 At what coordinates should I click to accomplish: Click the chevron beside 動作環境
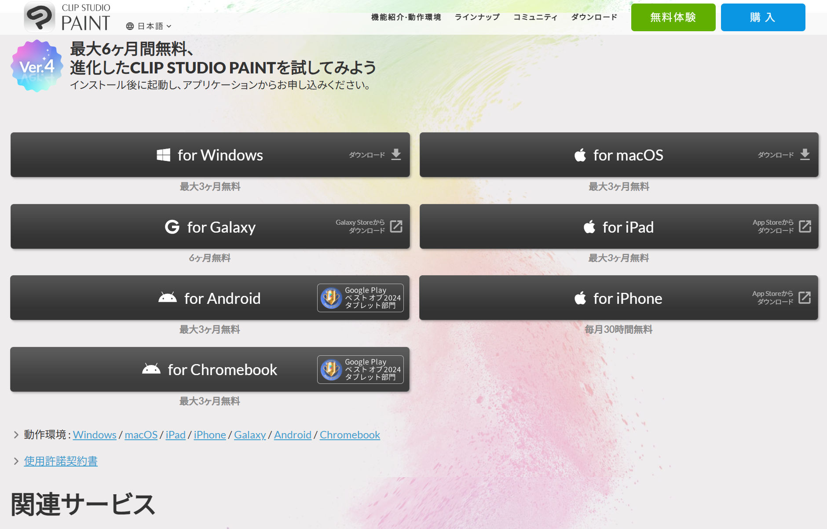tap(16, 435)
